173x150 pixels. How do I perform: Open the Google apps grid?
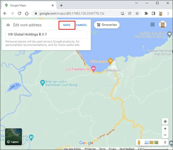[152, 24]
